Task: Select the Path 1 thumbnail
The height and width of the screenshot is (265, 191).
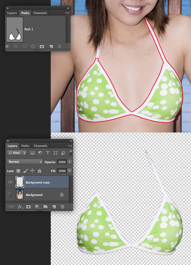Action: point(15,30)
